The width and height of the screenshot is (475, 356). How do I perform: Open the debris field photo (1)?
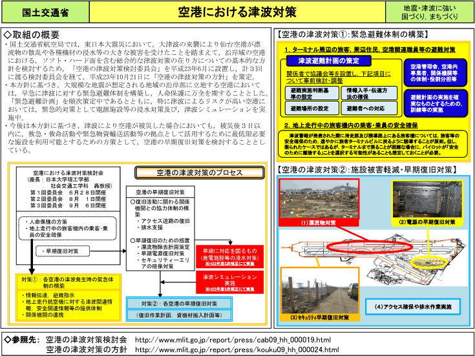(319, 199)
